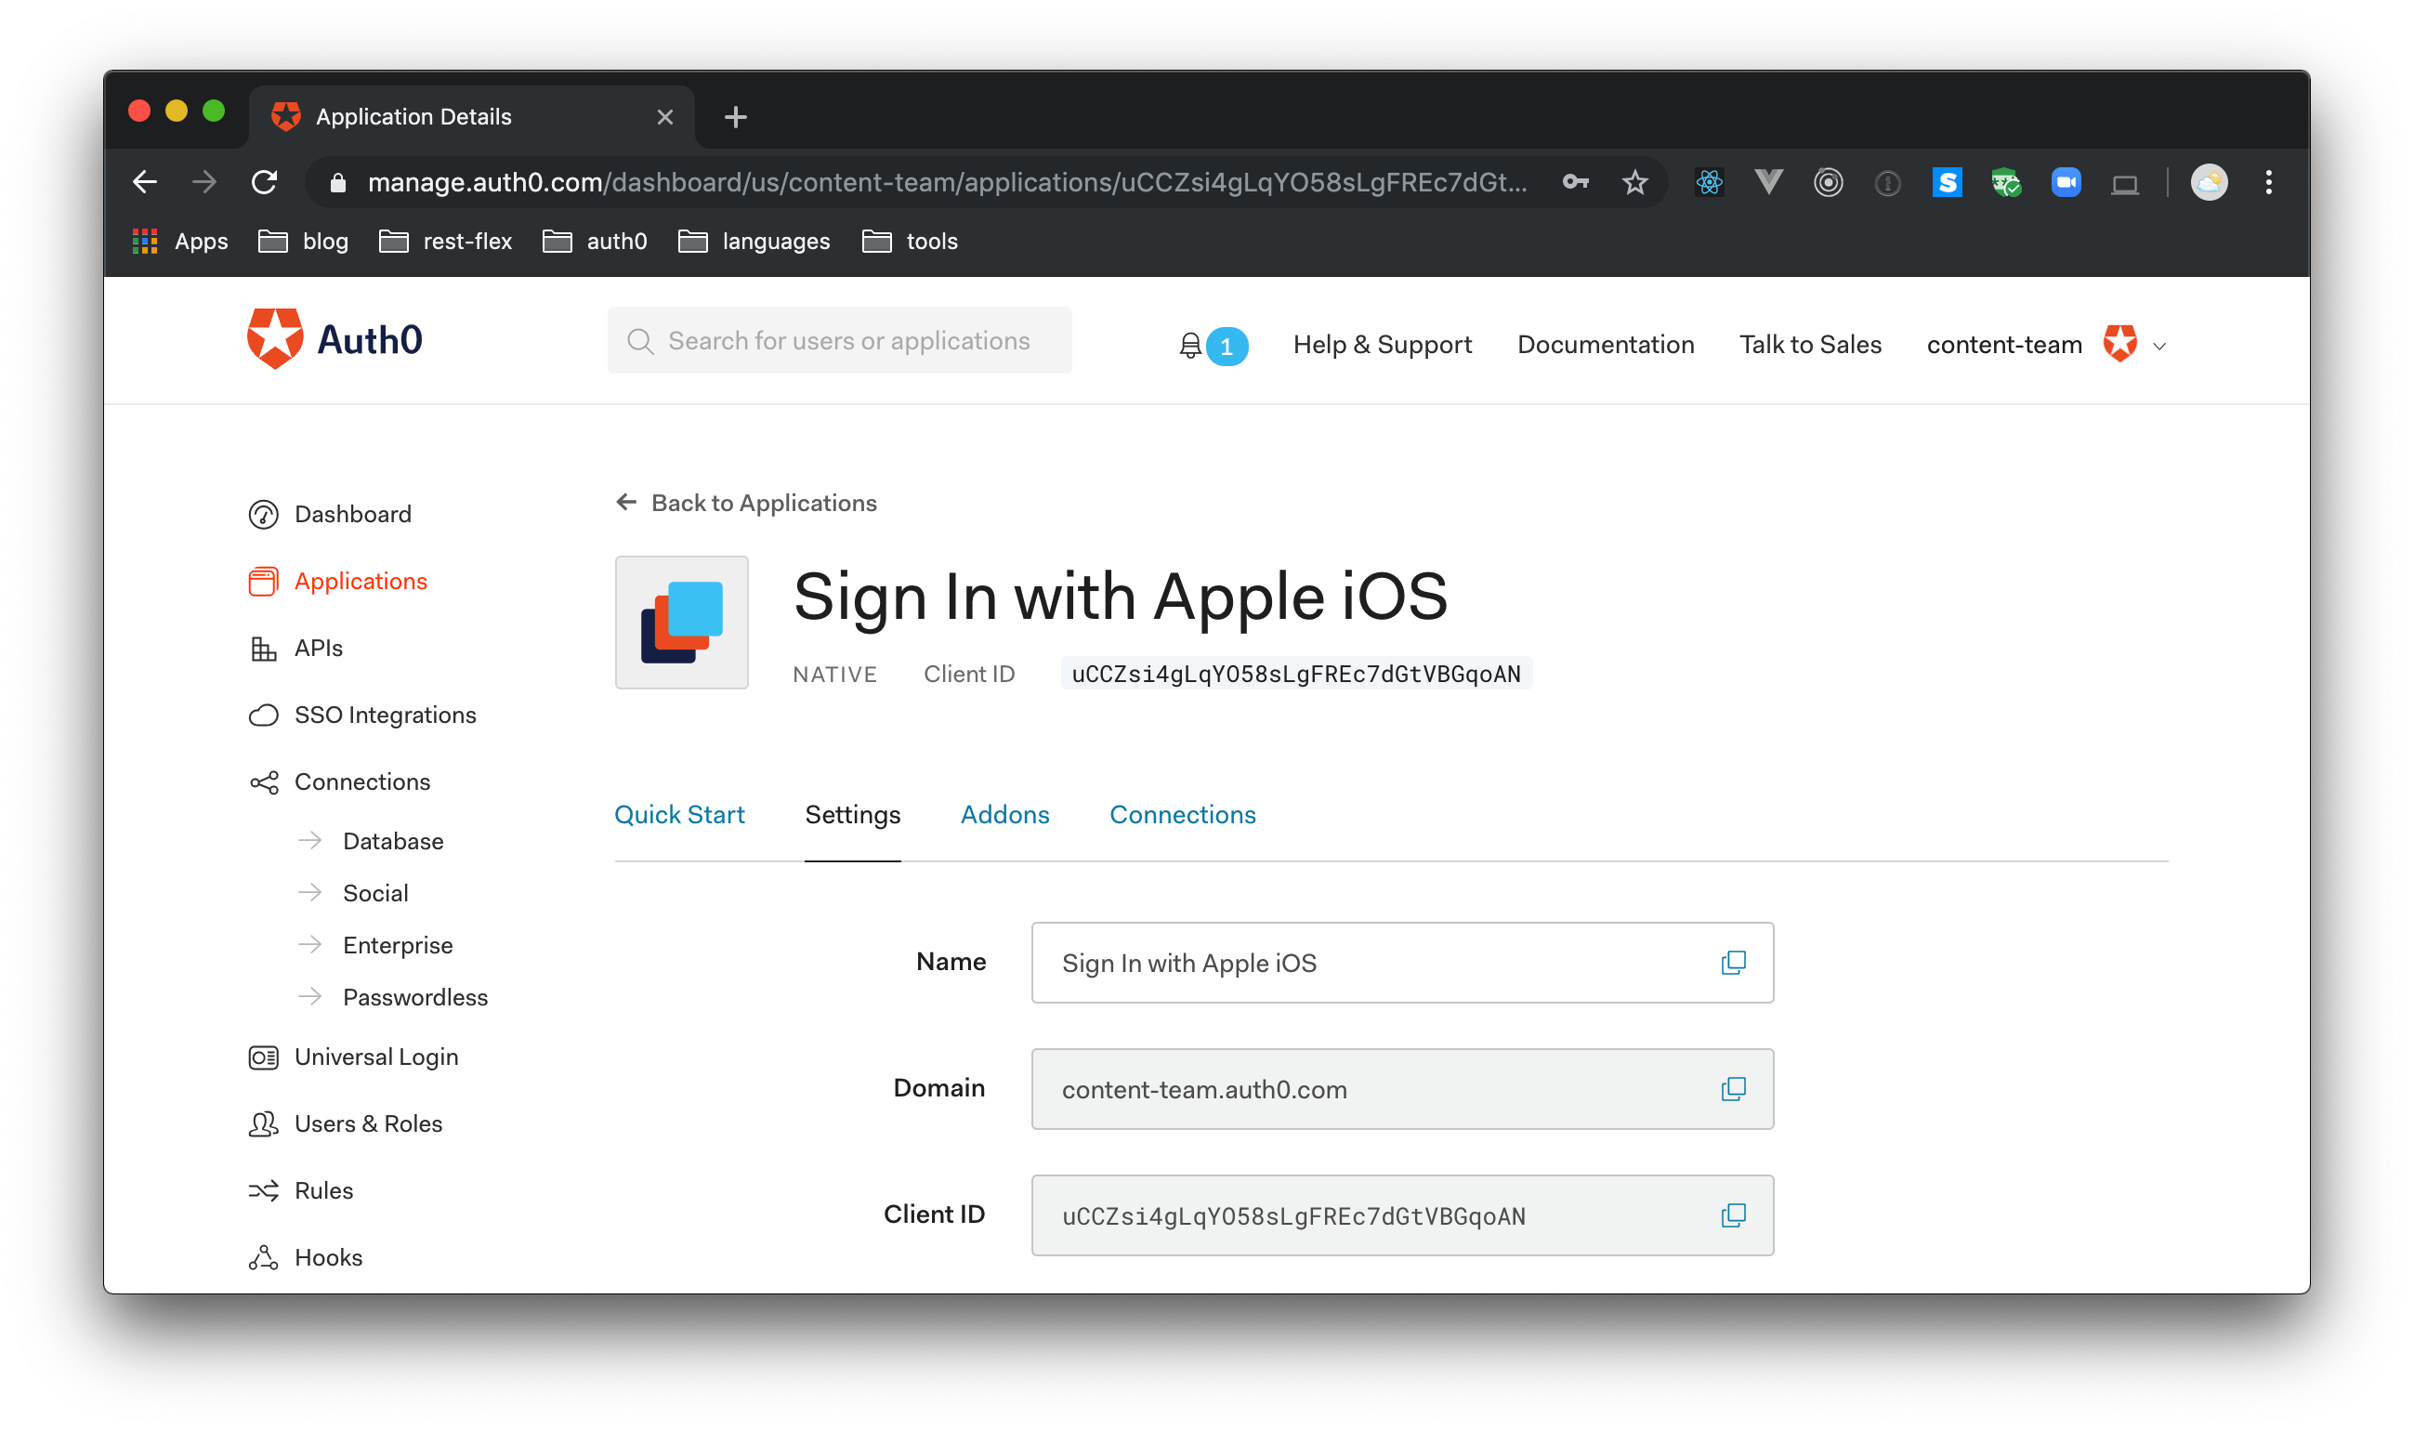Open Chrome three-dot menu
Image resolution: width=2414 pixels, height=1431 pixels.
coord(2268,182)
